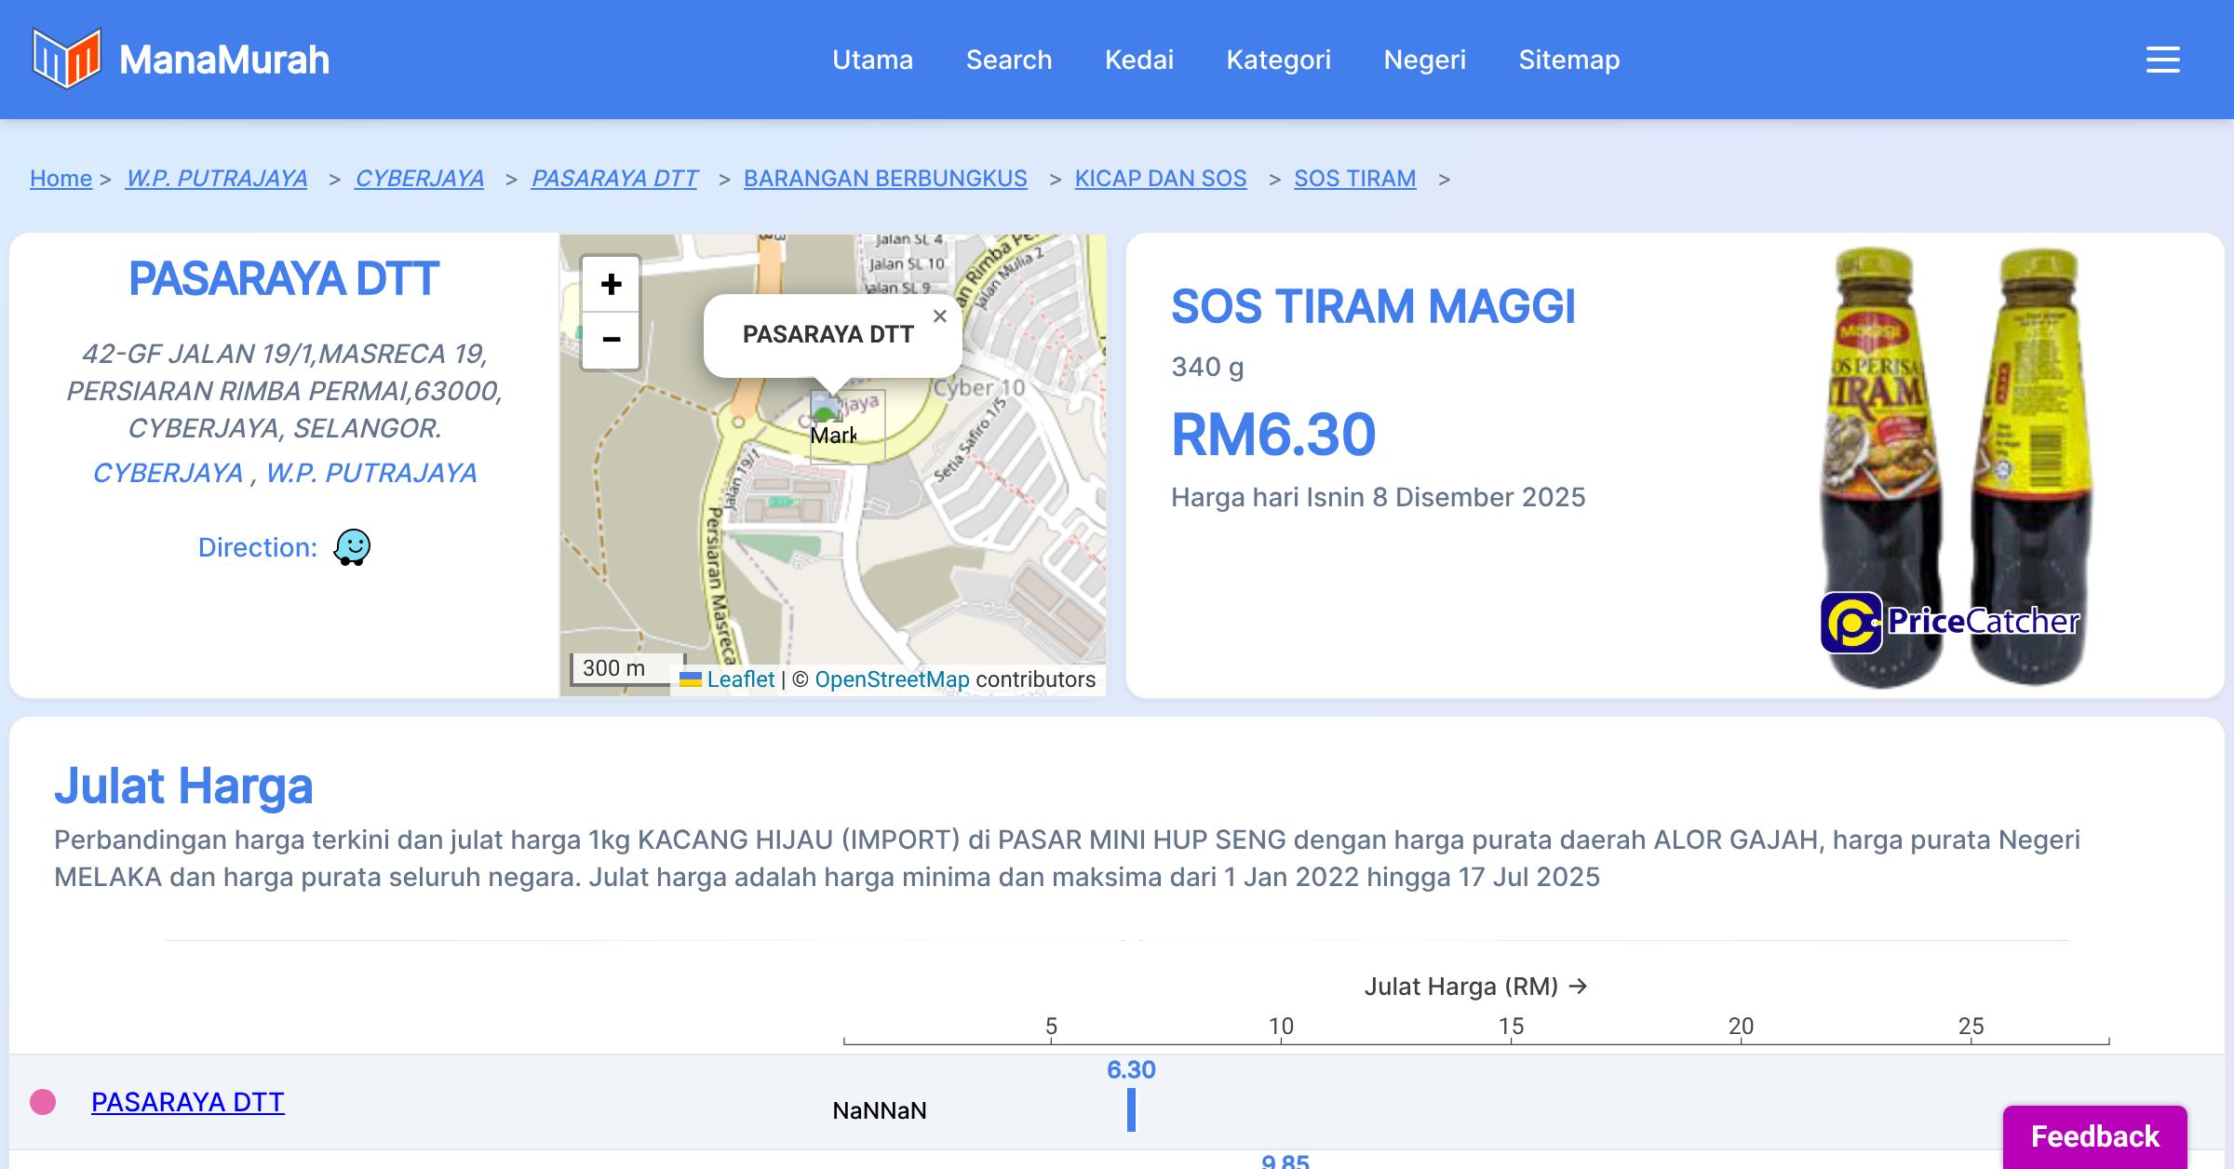Close the PASARAYA DTT map popup
This screenshot has width=2234, height=1169.
point(940,316)
